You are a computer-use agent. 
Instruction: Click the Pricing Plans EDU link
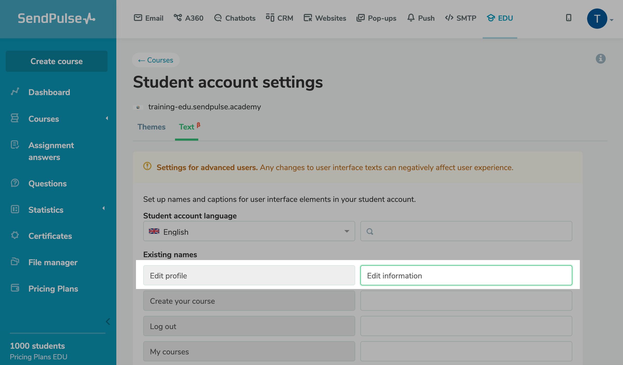[x=39, y=357]
